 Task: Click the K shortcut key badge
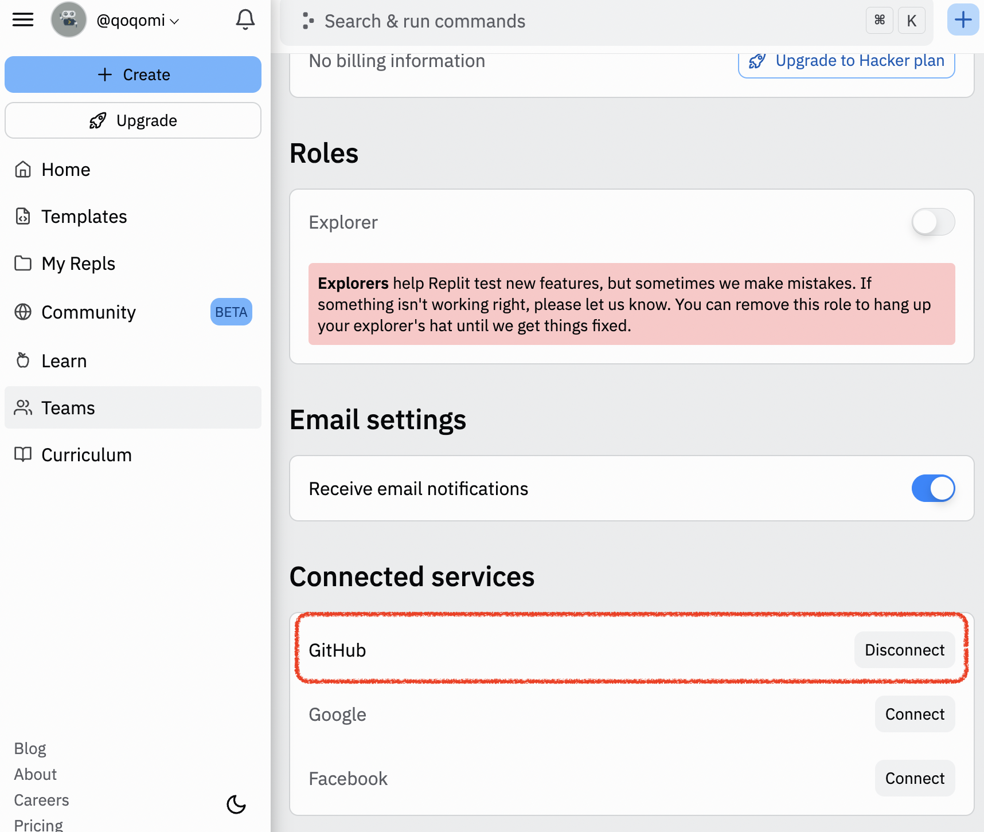pos(912,21)
